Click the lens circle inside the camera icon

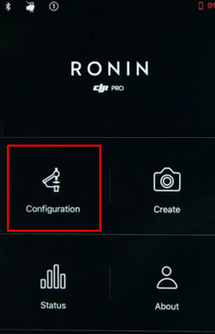tap(167, 181)
